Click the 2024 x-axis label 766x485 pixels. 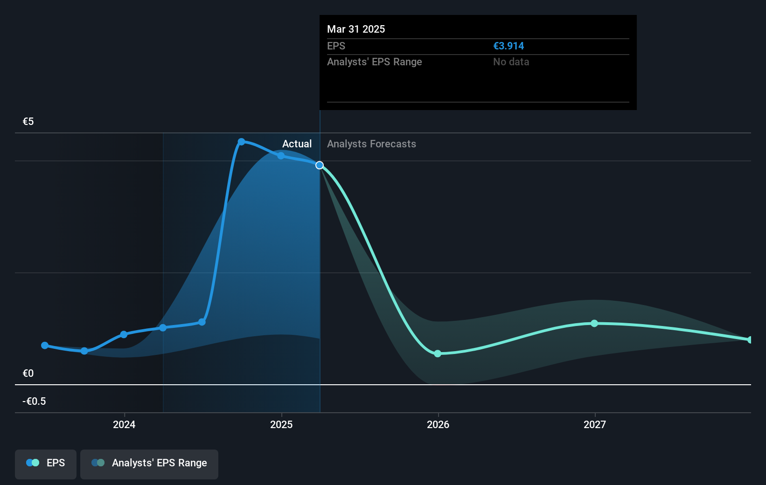(124, 424)
